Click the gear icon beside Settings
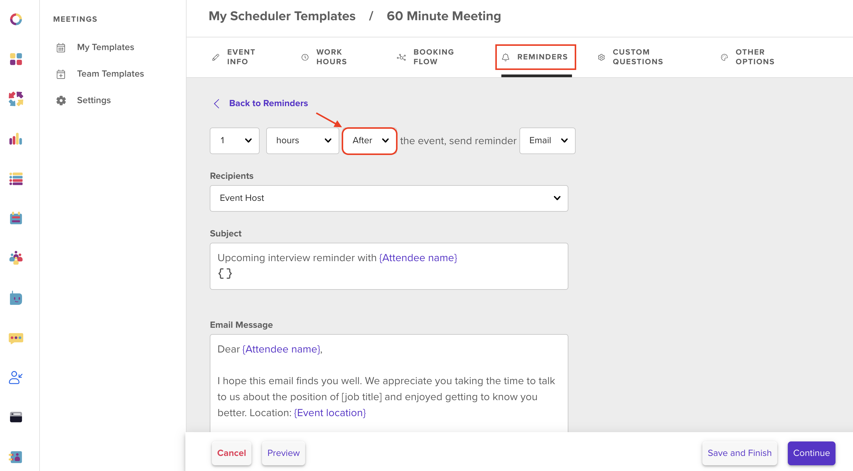 point(61,100)
